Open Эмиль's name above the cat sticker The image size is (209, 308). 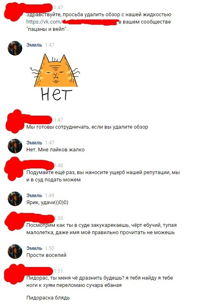pos(34,45)
